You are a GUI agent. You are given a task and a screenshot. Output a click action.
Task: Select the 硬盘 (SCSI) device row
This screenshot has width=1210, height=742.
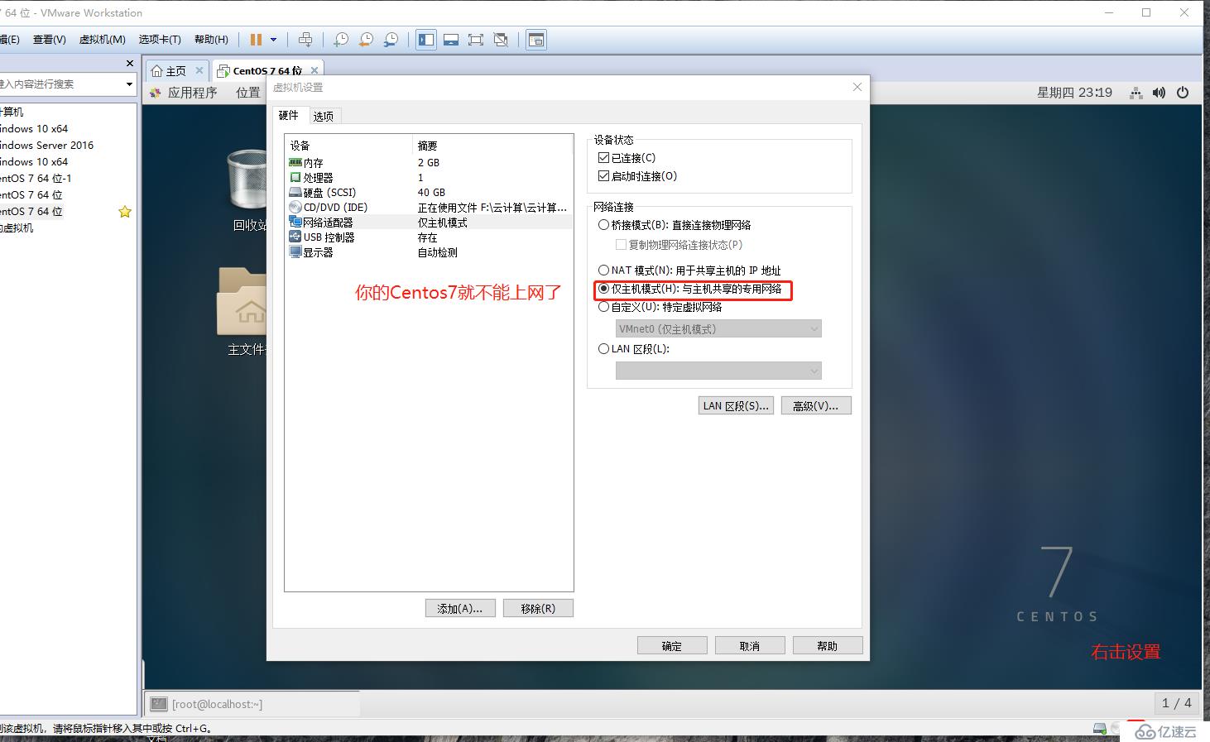(429, 193)
